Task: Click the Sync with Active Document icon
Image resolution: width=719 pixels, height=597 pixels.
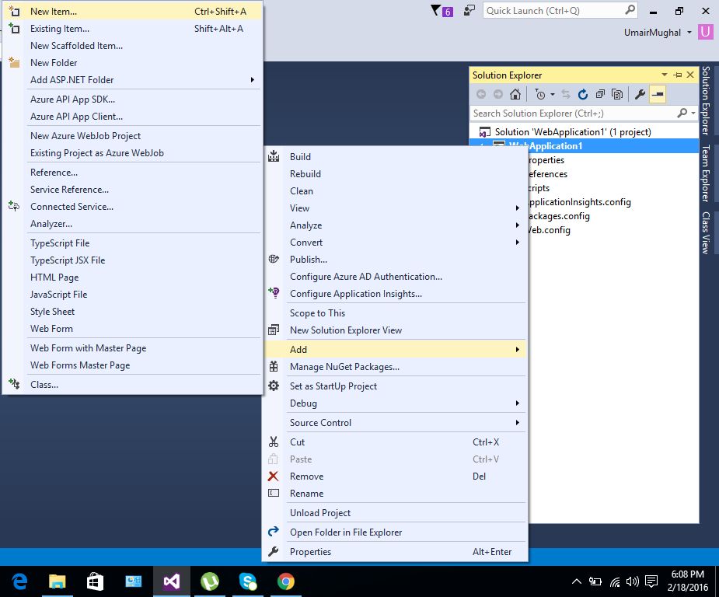Action: click(x=566, y=95)
